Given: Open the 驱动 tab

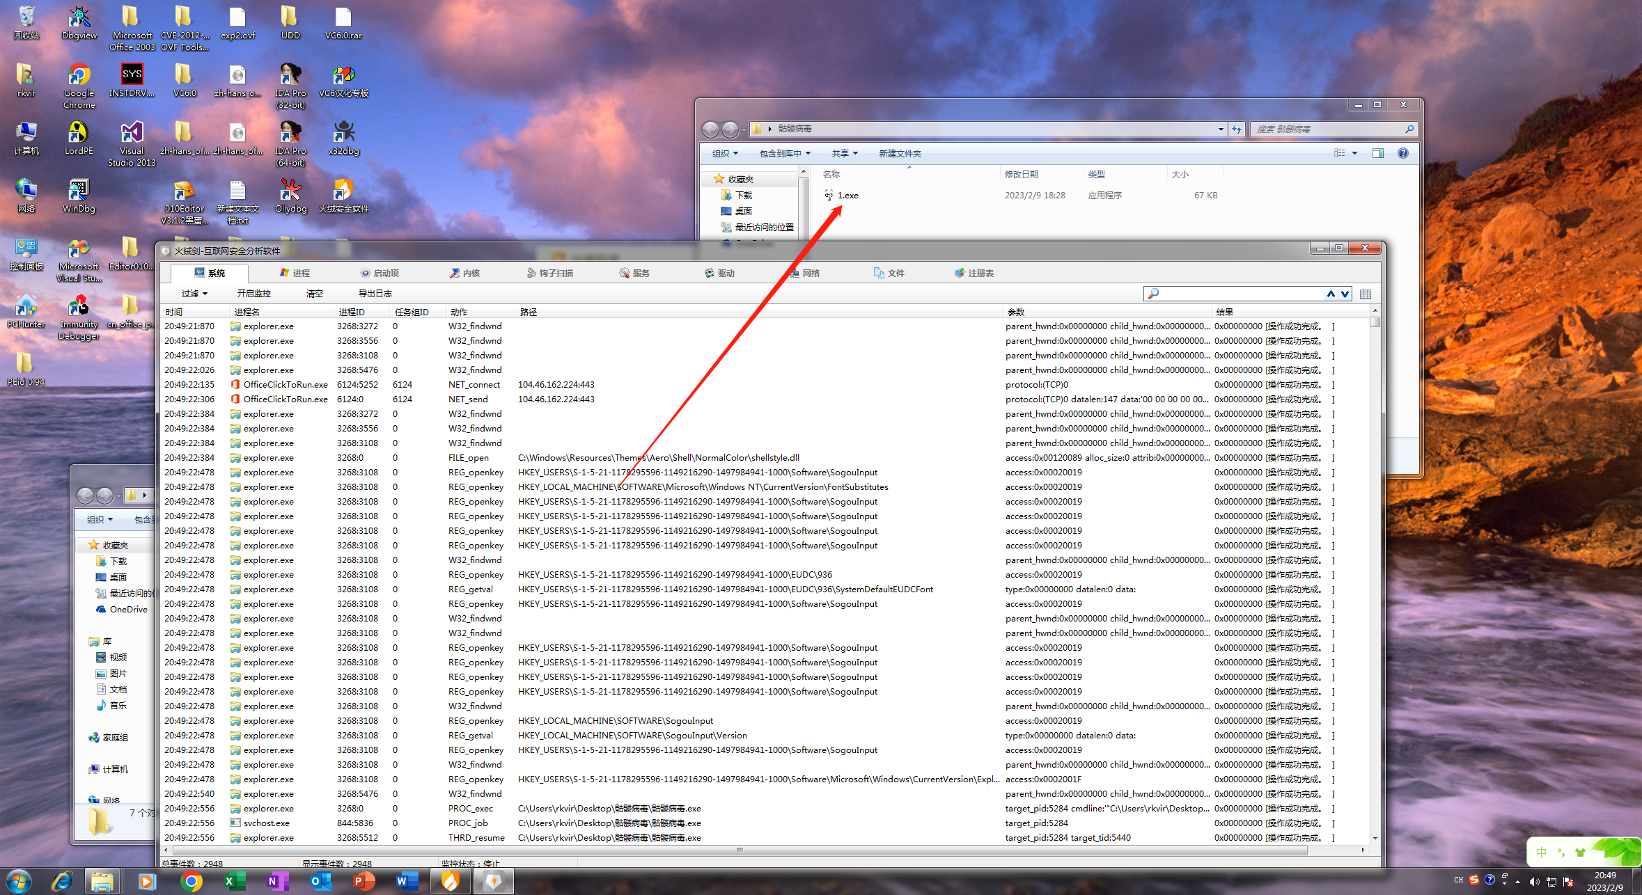Looking at the screenshot, I should tap(719, 273).
